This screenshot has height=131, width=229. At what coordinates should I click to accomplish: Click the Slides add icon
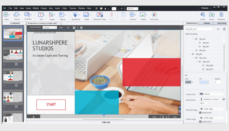pos(6,15)
